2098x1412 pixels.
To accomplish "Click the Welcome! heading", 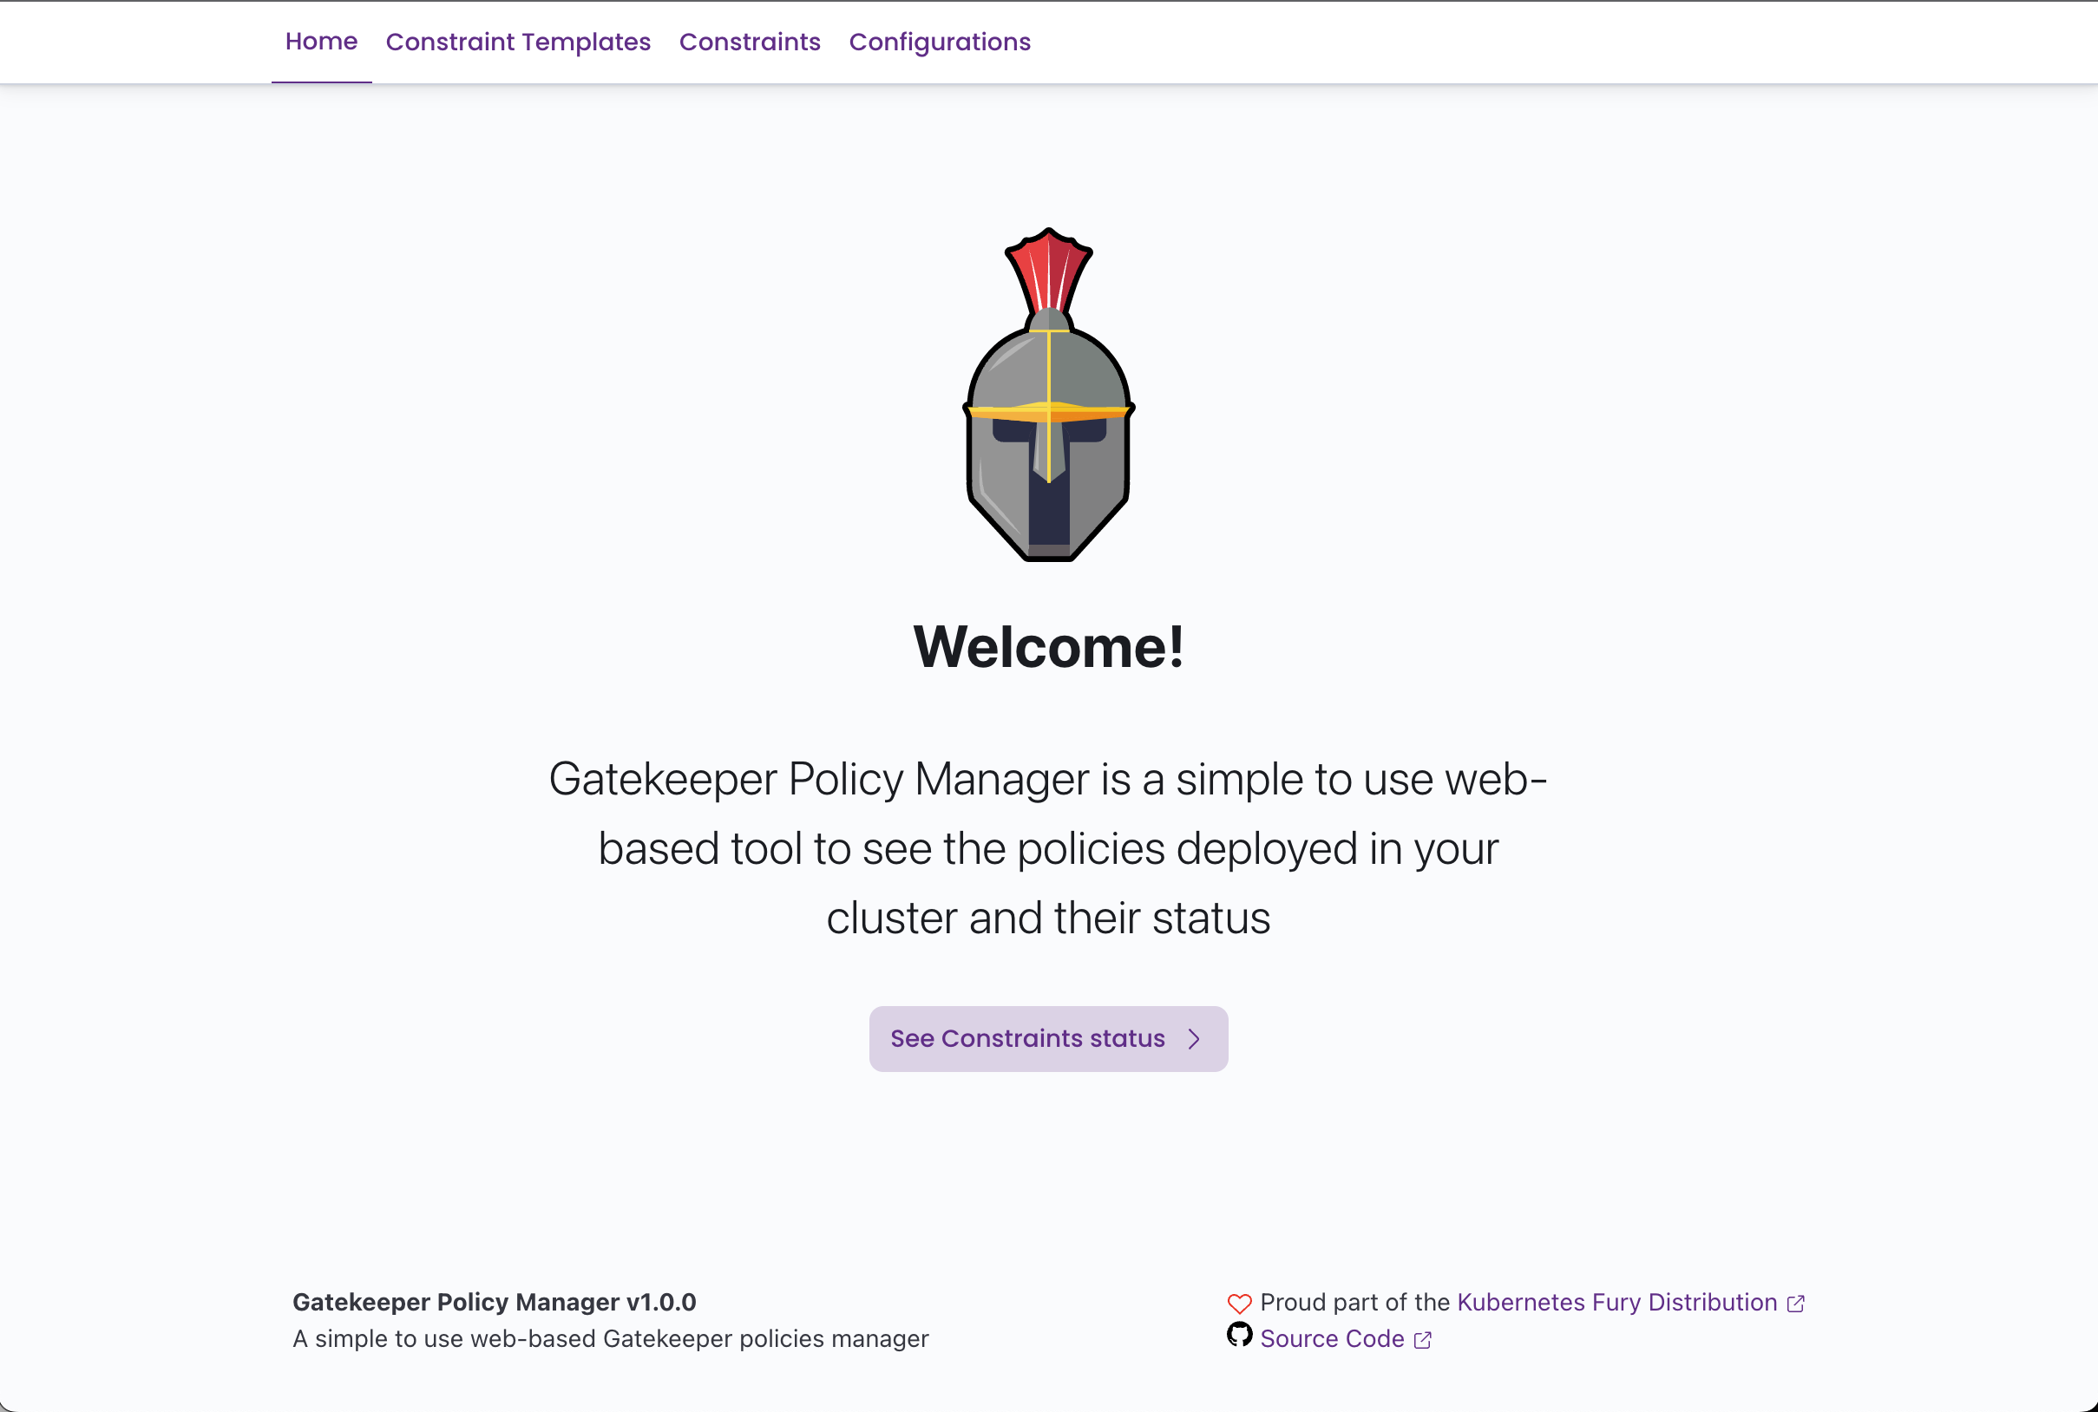I will (1048, 646).
